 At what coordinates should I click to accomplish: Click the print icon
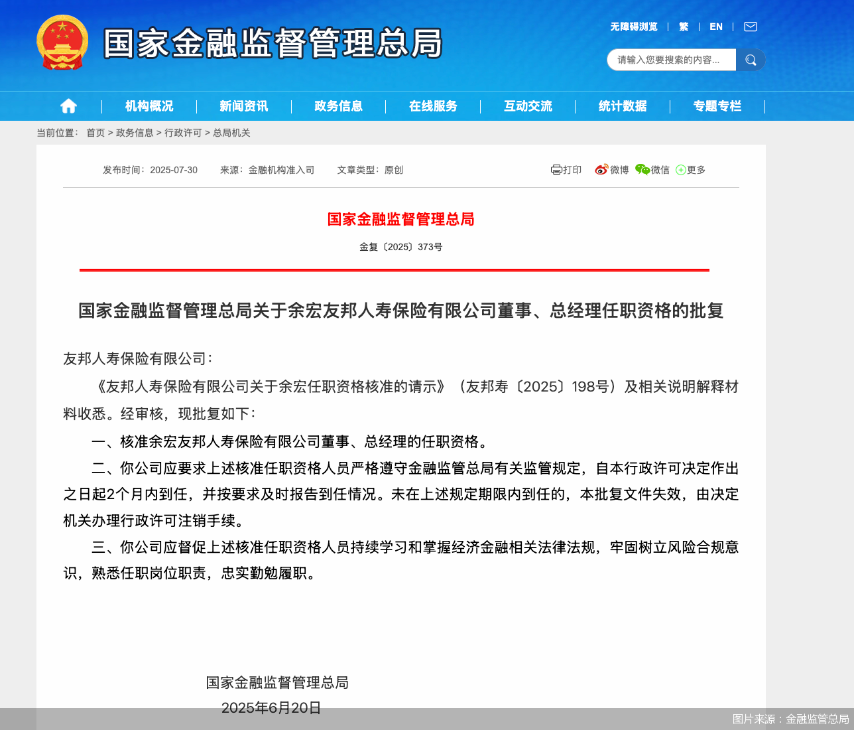(x=556, y=170)
